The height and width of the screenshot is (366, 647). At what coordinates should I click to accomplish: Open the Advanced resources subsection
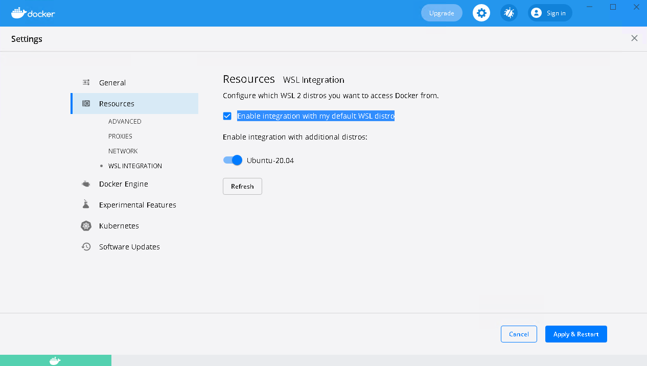[125, 122]
